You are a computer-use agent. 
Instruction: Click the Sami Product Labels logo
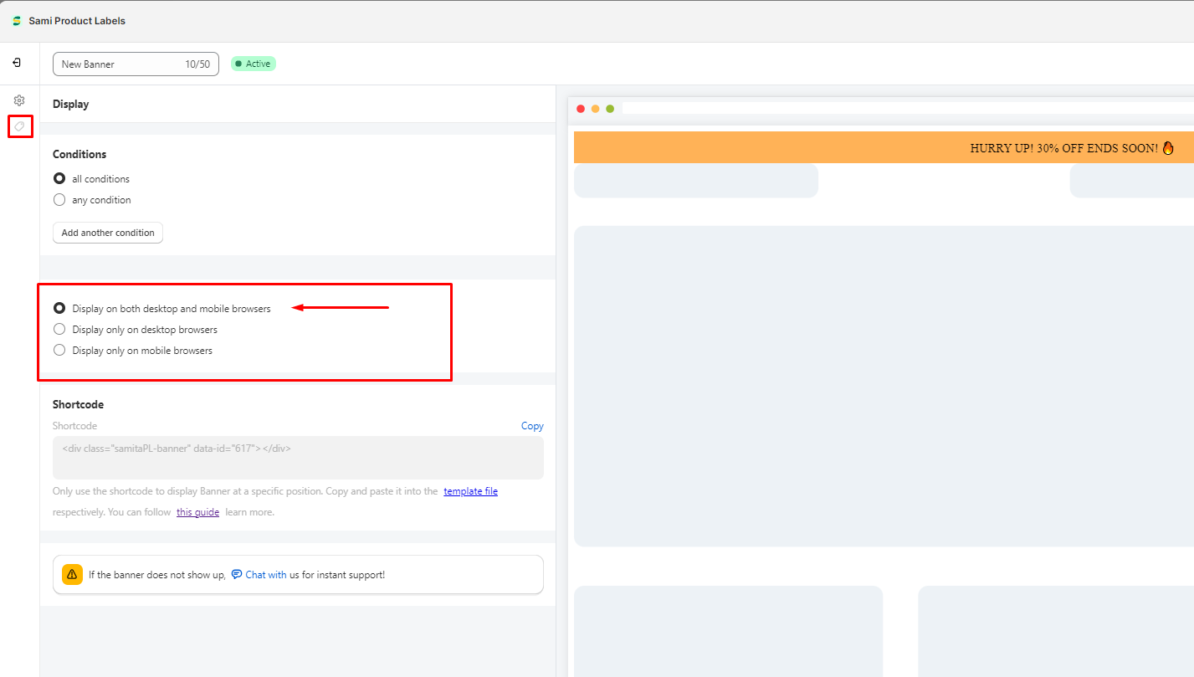pyautogui.click(x=17, y=21)
